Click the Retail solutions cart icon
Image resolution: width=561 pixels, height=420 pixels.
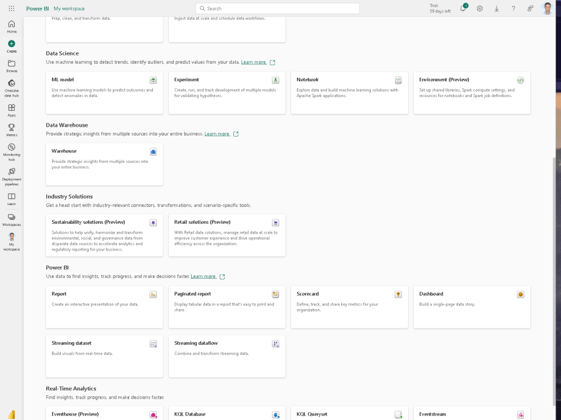276,223
